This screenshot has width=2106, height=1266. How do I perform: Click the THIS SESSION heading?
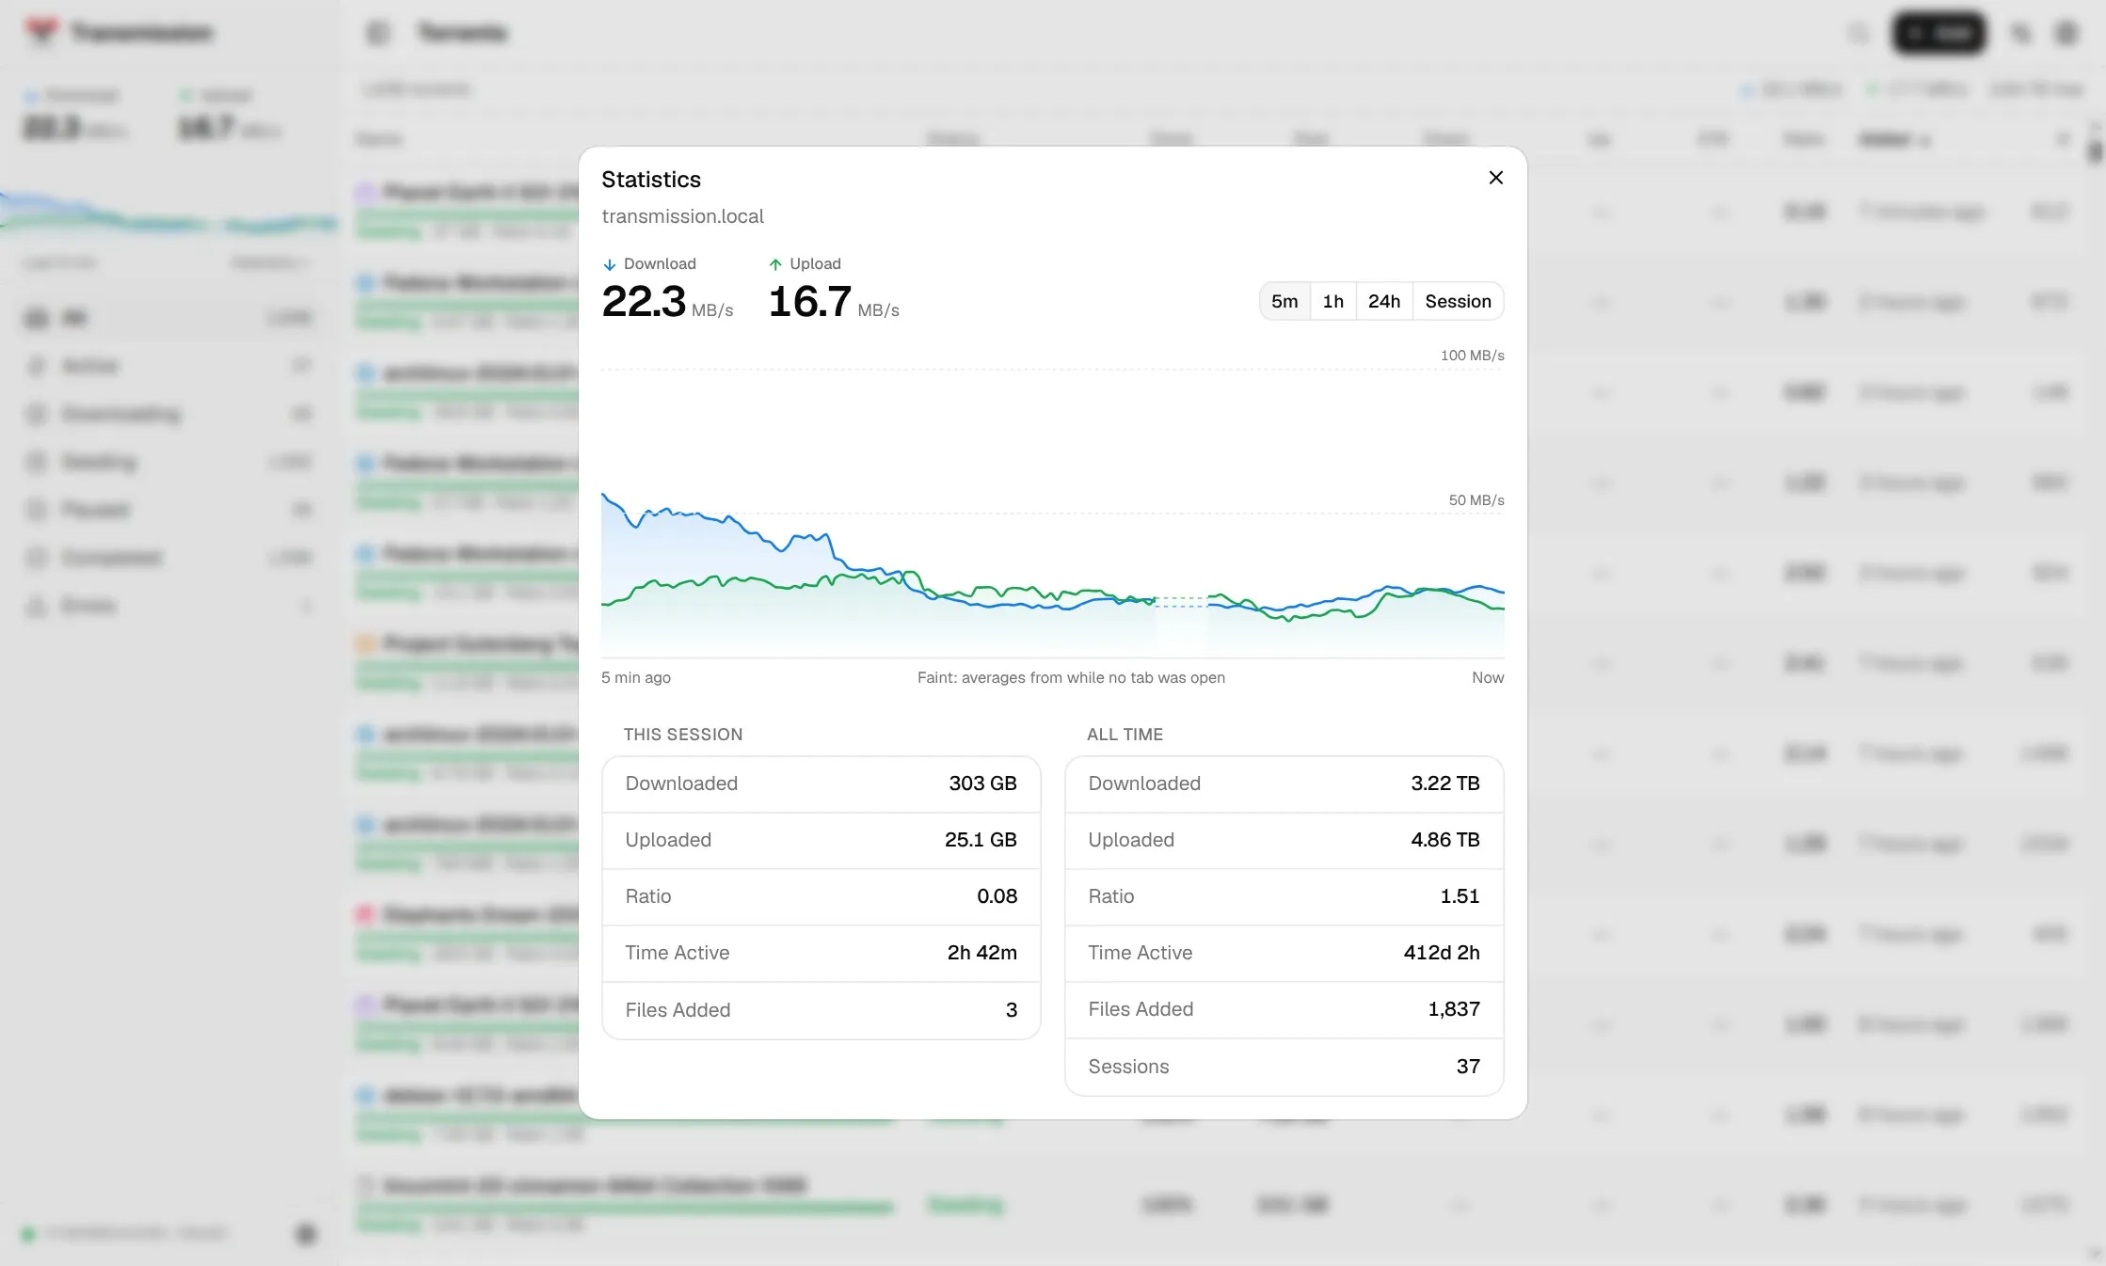pos(683,735)
